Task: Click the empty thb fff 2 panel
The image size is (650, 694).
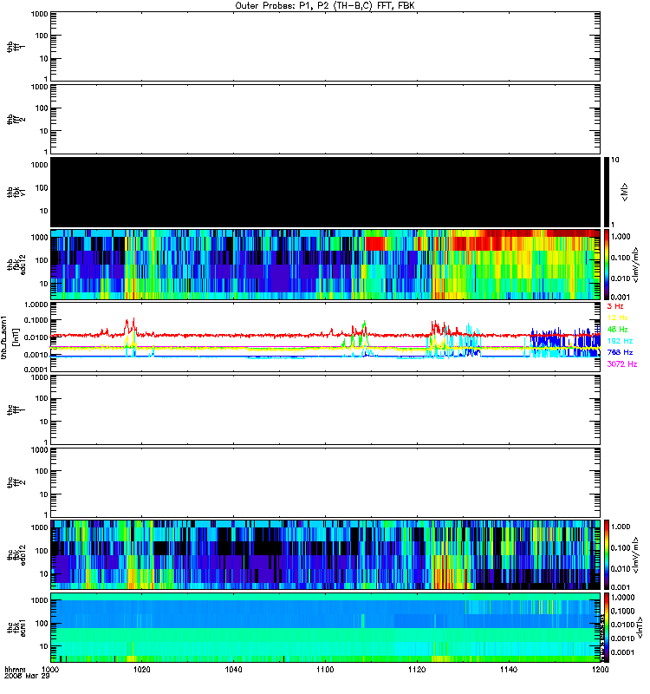Action: point(326,120)
